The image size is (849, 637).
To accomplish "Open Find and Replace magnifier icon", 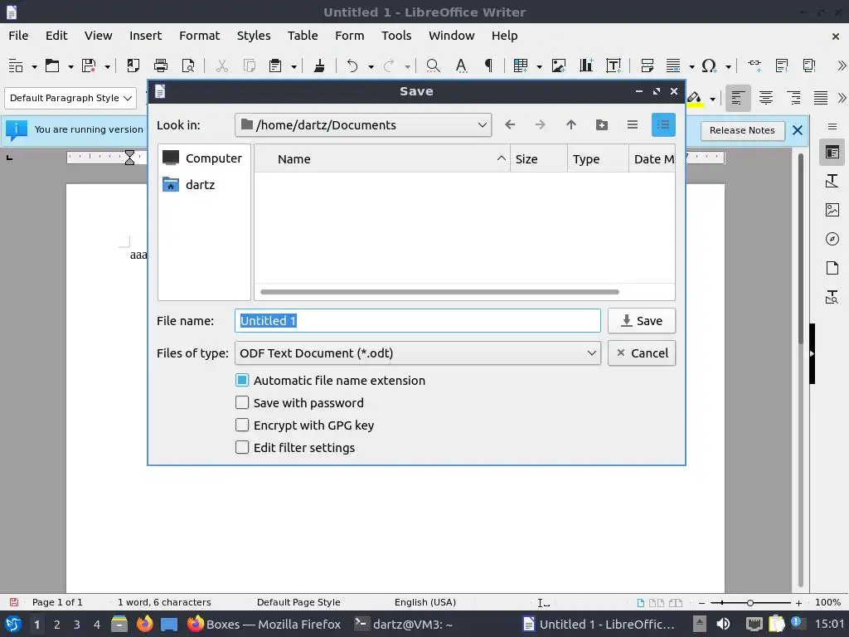I will [x=433, y=66].
